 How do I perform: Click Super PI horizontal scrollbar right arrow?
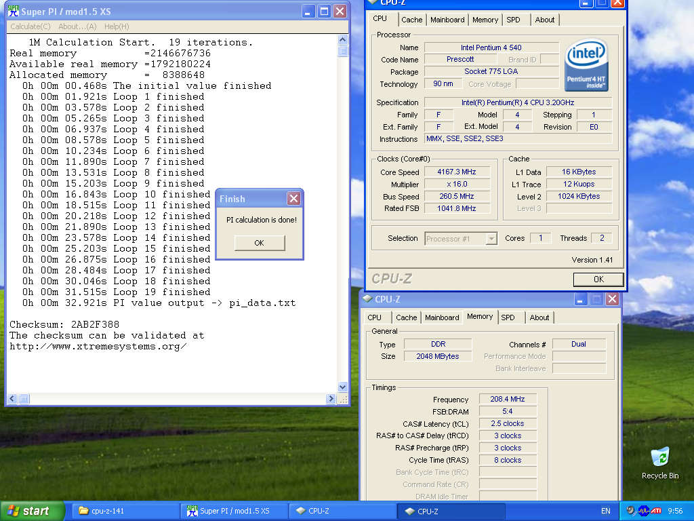coord(331,399)
